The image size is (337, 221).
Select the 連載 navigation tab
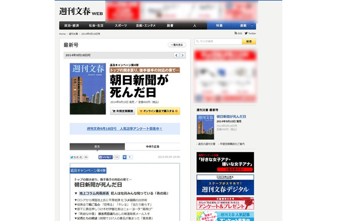(243, 25)
